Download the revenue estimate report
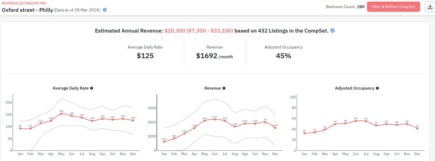 pyautogui.click(x=430, y=7)
